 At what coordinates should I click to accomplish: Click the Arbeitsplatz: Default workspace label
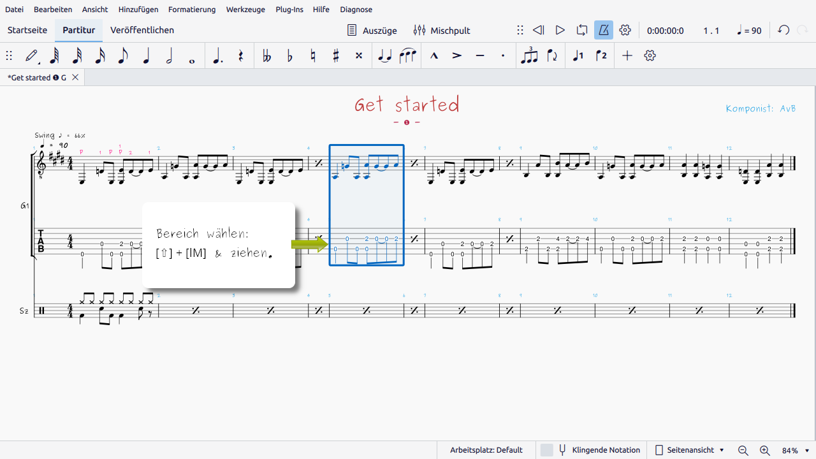pyautogui.click(x=486, y=450)
